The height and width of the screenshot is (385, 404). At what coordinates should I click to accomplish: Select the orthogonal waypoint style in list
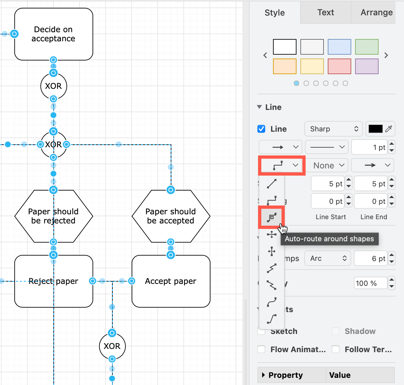272,201
